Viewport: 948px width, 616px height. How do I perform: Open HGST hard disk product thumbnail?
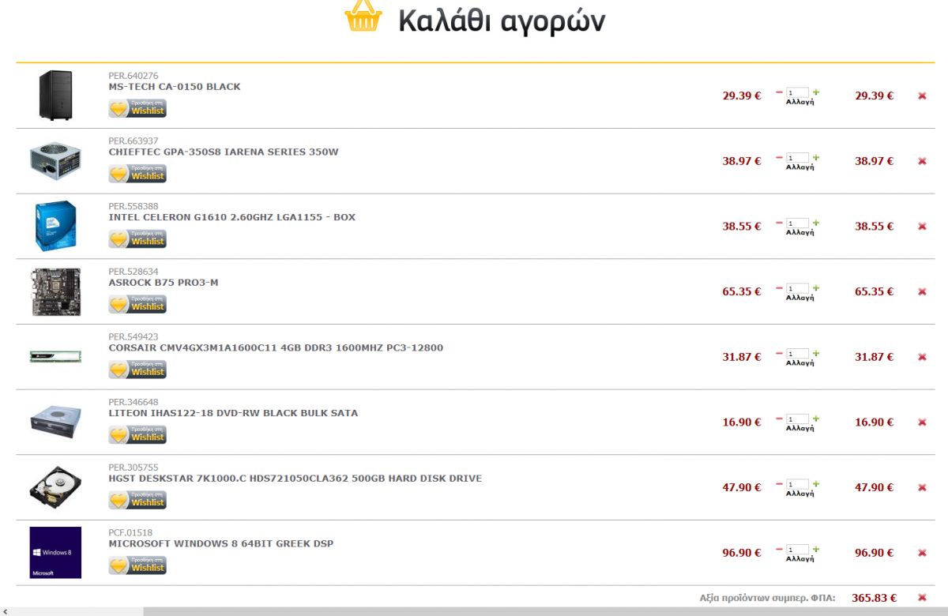click(55, 487)
